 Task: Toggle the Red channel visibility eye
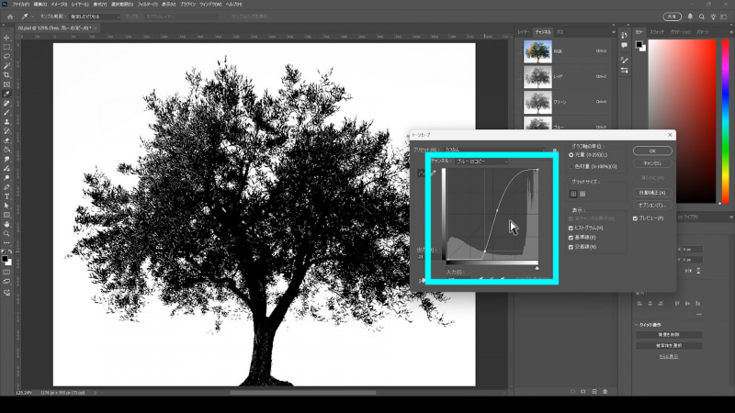click(x=519, y=77)
